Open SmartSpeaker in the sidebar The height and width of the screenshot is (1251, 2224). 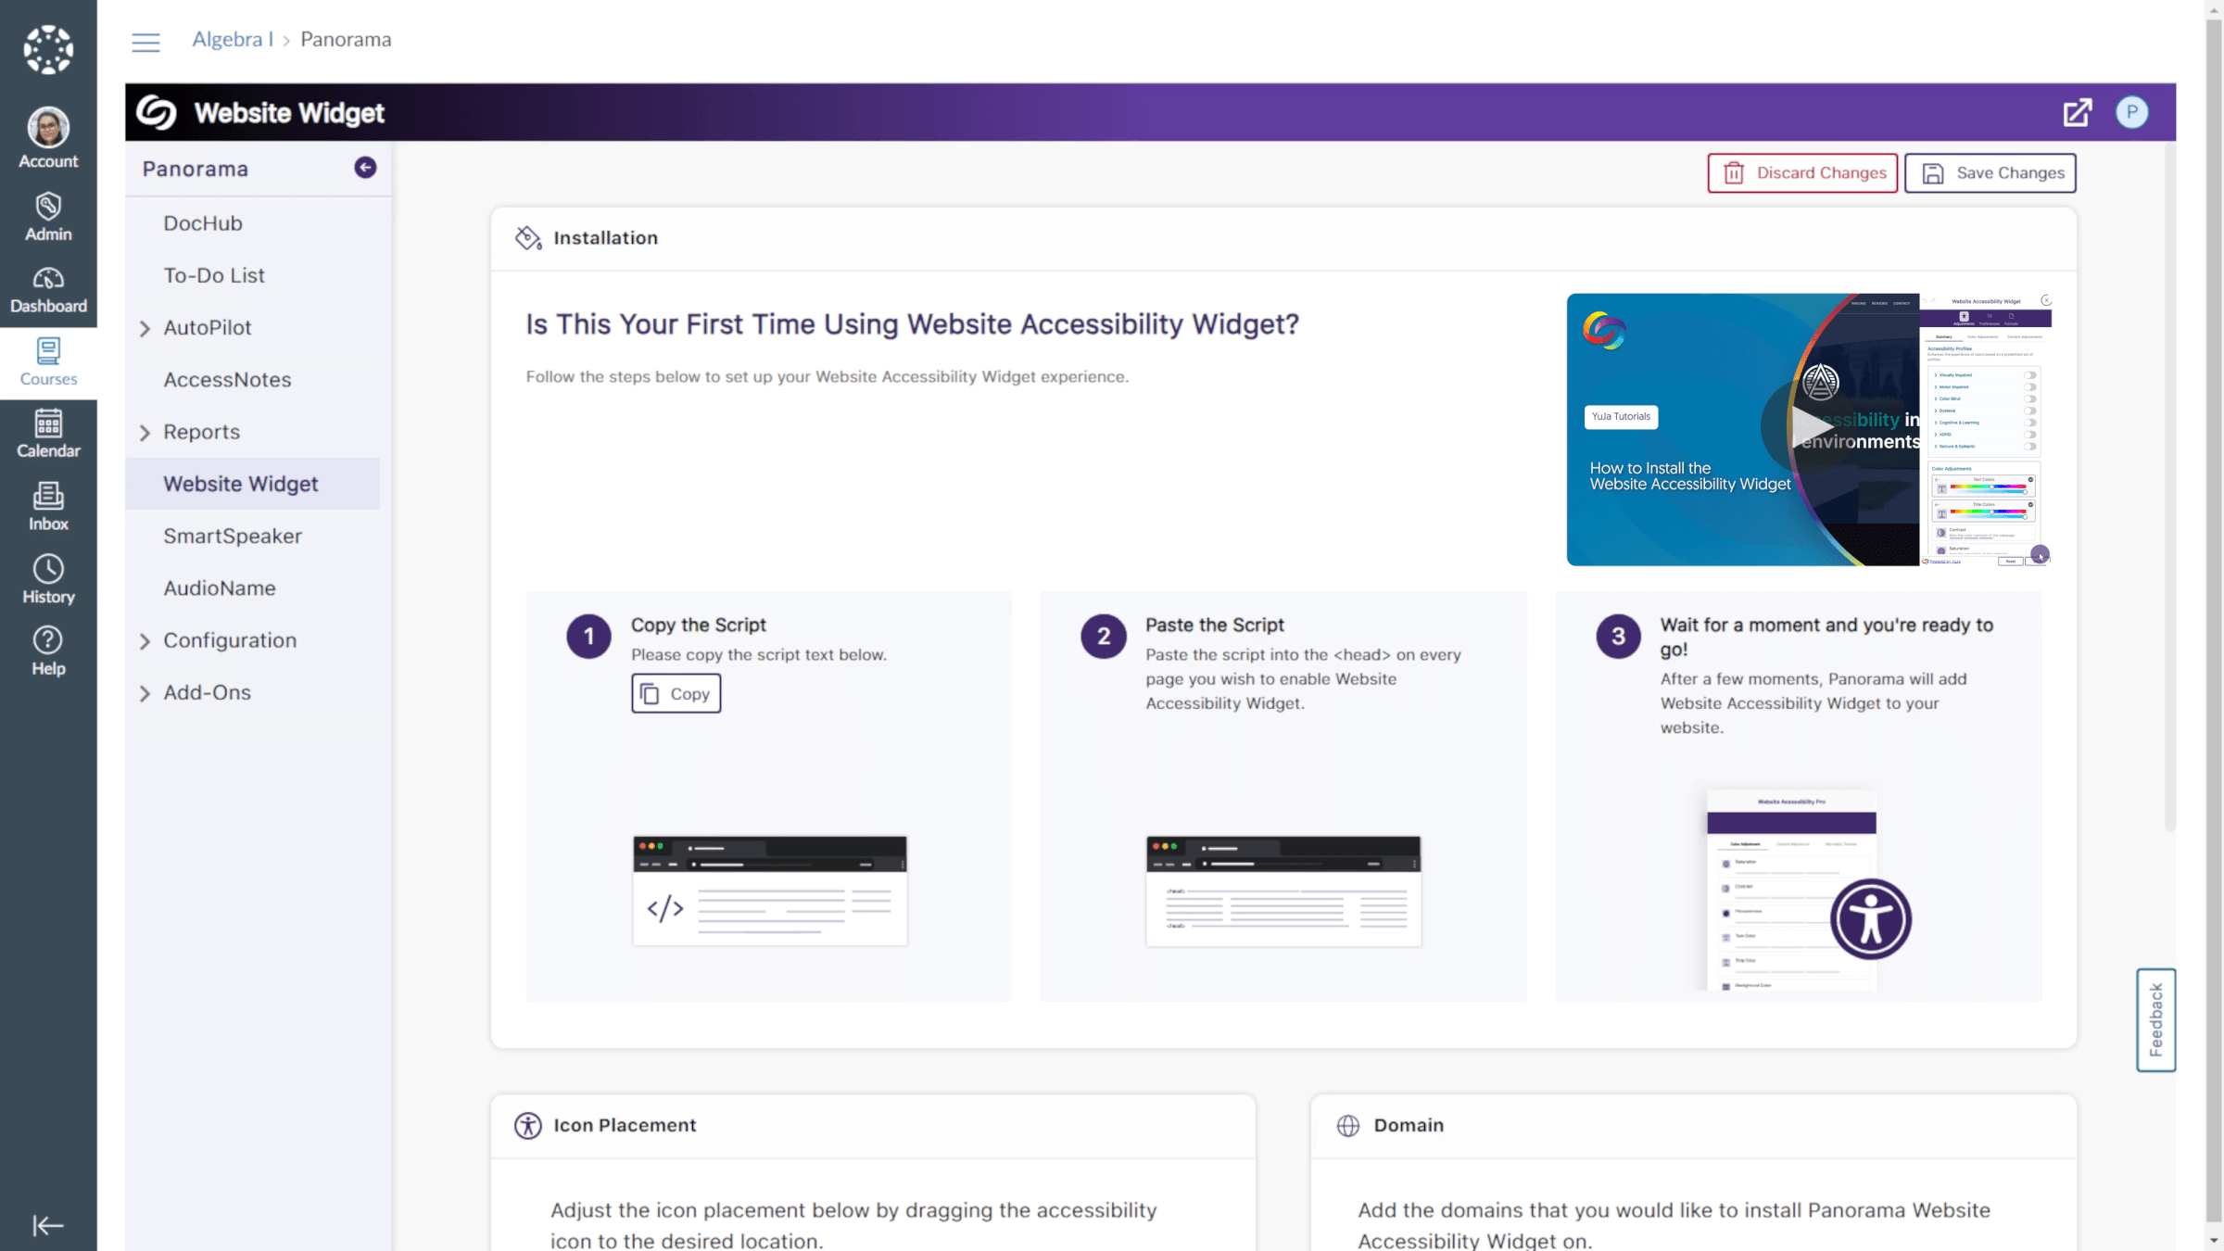click(233, 537)
